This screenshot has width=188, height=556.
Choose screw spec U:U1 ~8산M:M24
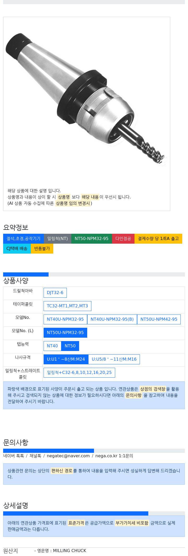tap(66, 359)
